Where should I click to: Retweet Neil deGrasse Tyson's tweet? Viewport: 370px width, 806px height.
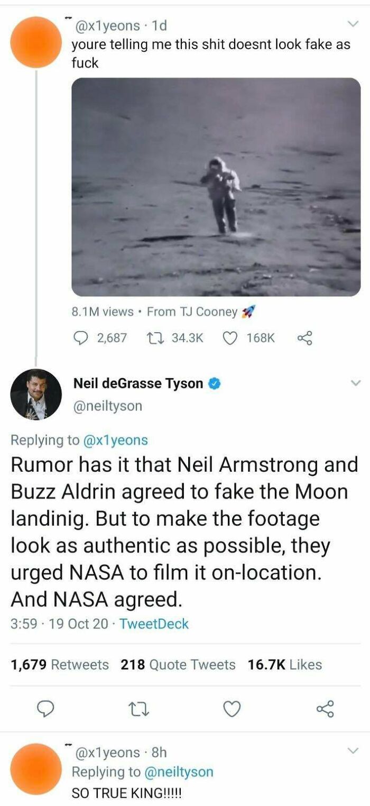(x=137, y=708)
